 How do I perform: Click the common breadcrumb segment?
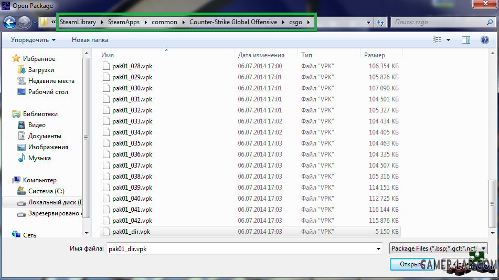coord(165,22)
